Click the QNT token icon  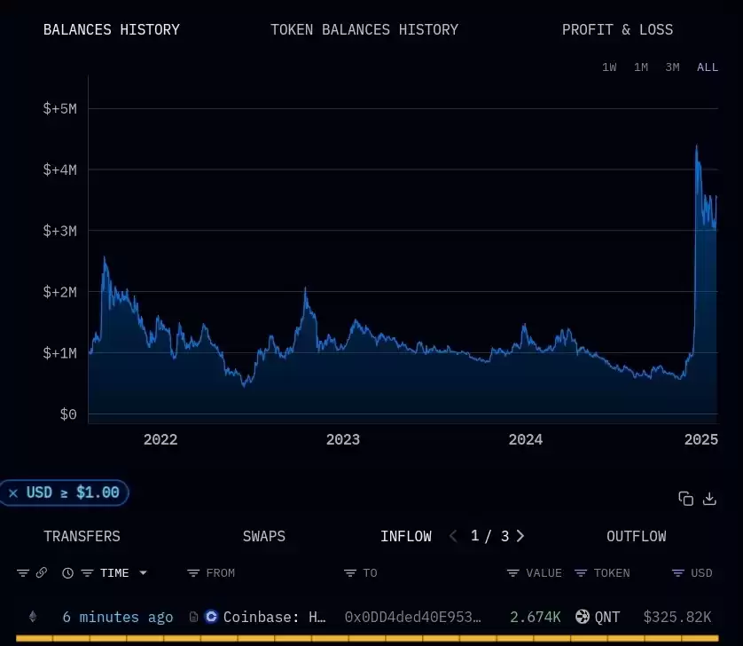[583, 617]
